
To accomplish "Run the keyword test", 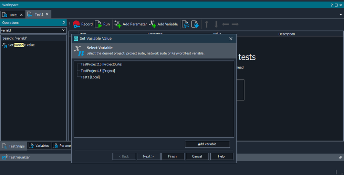I will (102, 24).
